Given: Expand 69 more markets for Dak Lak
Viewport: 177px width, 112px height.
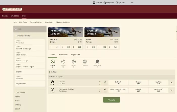Looking at the screenshot, I should click(172, 83).
